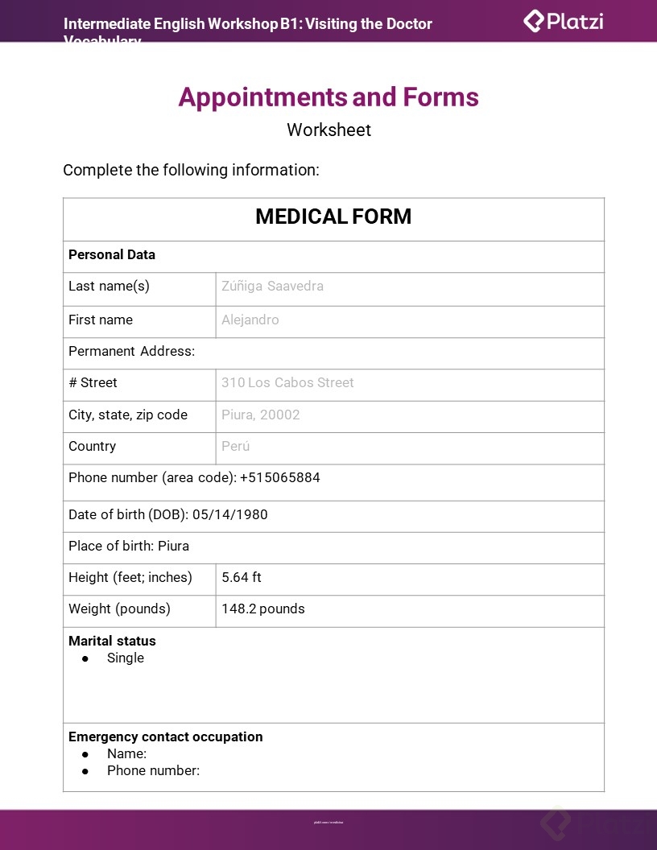Click the small footer link text
Image resolution: width=657 pixels, height=850 pixels.
pos(328,823)
